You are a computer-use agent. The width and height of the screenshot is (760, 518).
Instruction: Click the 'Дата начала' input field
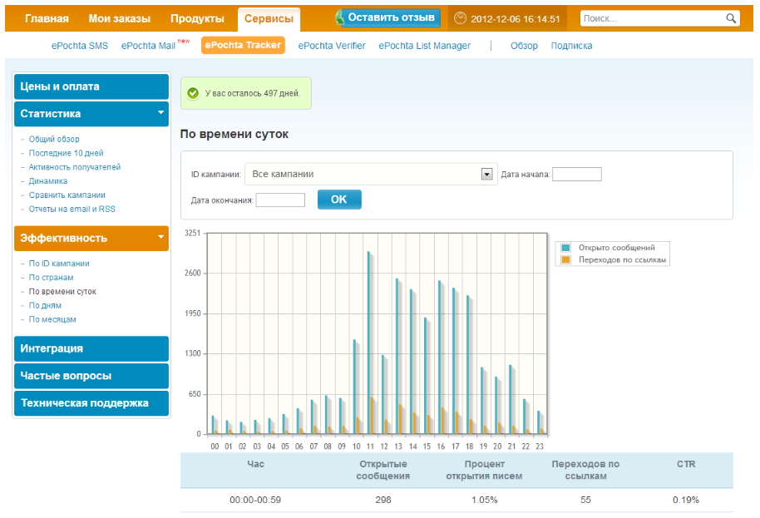(577, 174)
